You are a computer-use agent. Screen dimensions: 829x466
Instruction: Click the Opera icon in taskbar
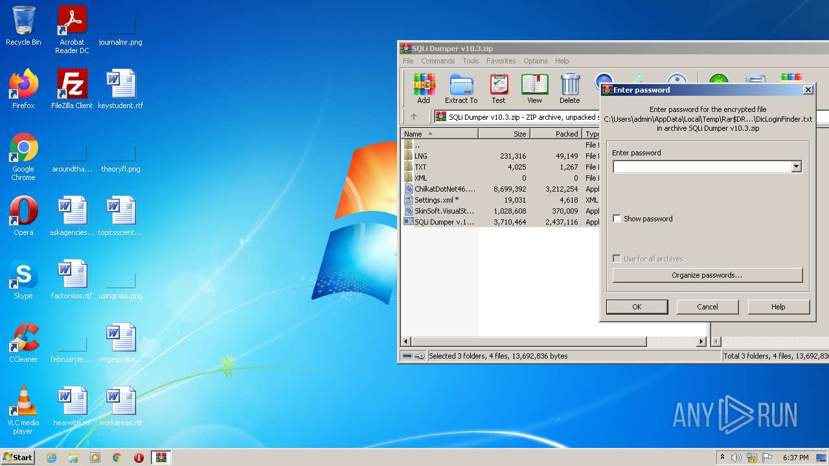coord(139,458)
